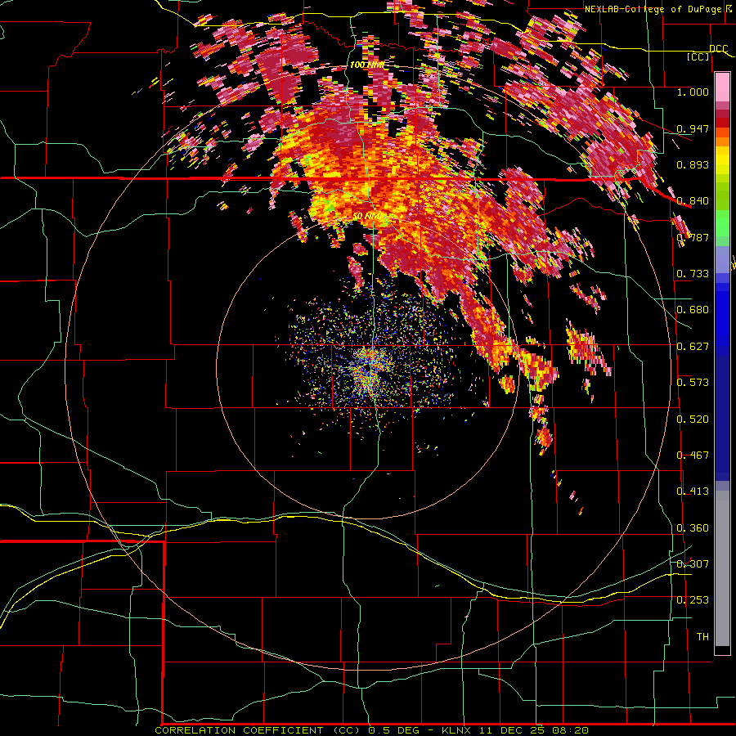Pick the gray band at color bar bottom
The height and width of the screenshot is (736, 736).
pyautogui.click(x=722, y=568)
